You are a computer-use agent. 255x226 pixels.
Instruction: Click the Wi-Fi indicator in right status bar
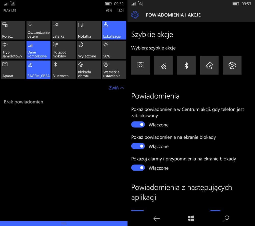pos(141,3)
